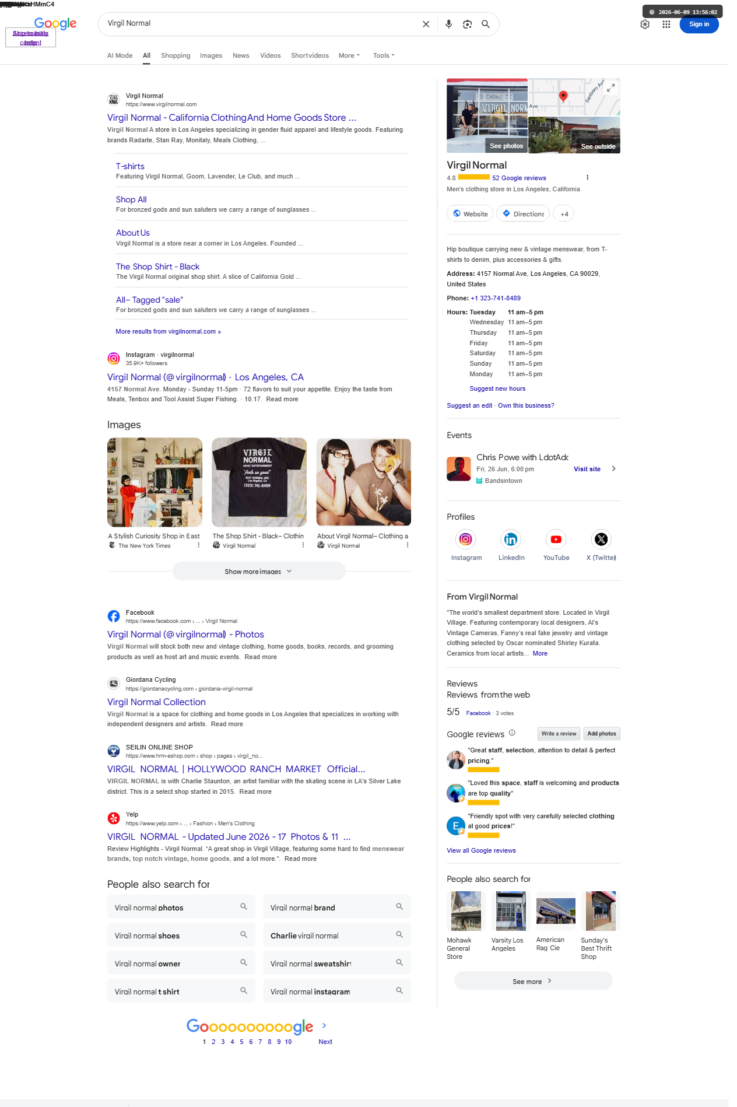737x1107 pixels.
Task: Open Google apps grid icon
Action: pyautogui.click(x=666, y=24)
